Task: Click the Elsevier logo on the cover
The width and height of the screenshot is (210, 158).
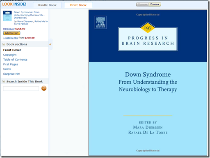Action: (x=100, y=22)
